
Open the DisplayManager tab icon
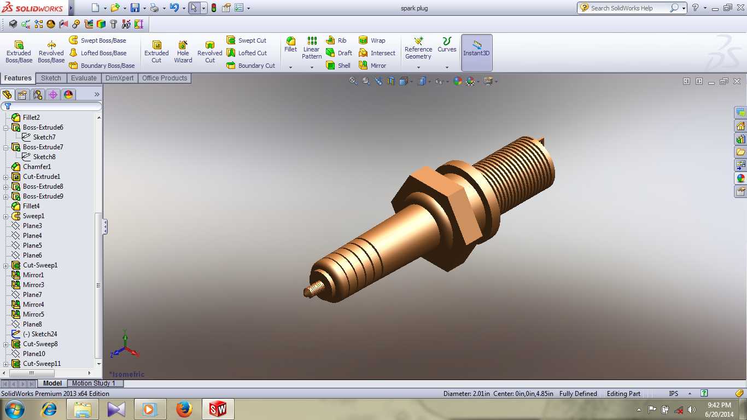pyautogui.click(x=68, y=95)
